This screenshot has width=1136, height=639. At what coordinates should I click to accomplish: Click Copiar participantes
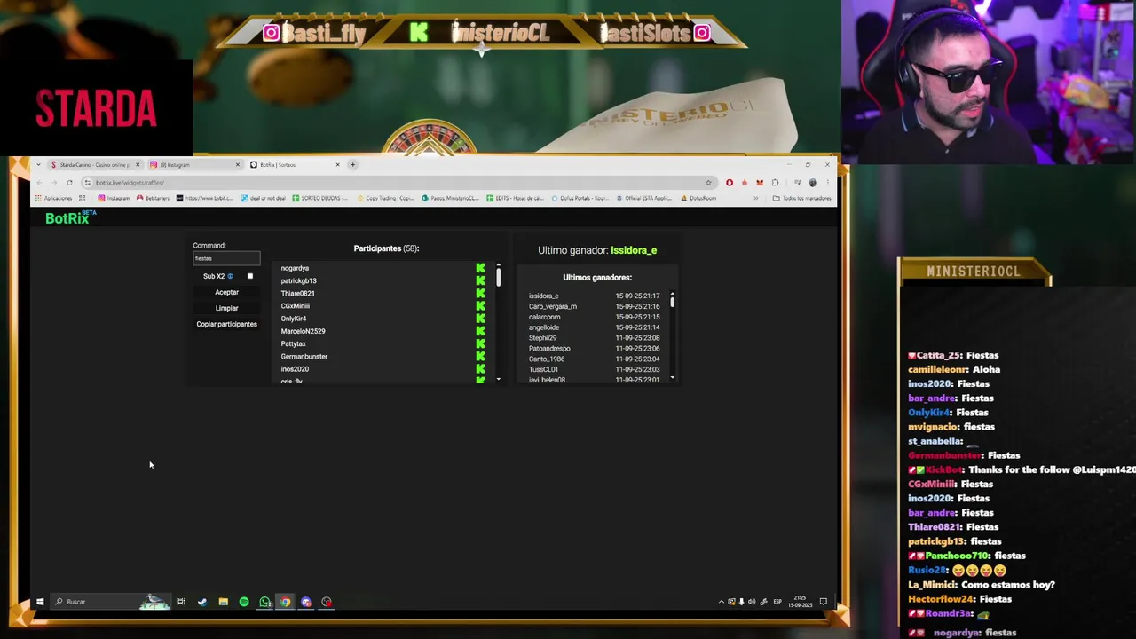point(226,324)
